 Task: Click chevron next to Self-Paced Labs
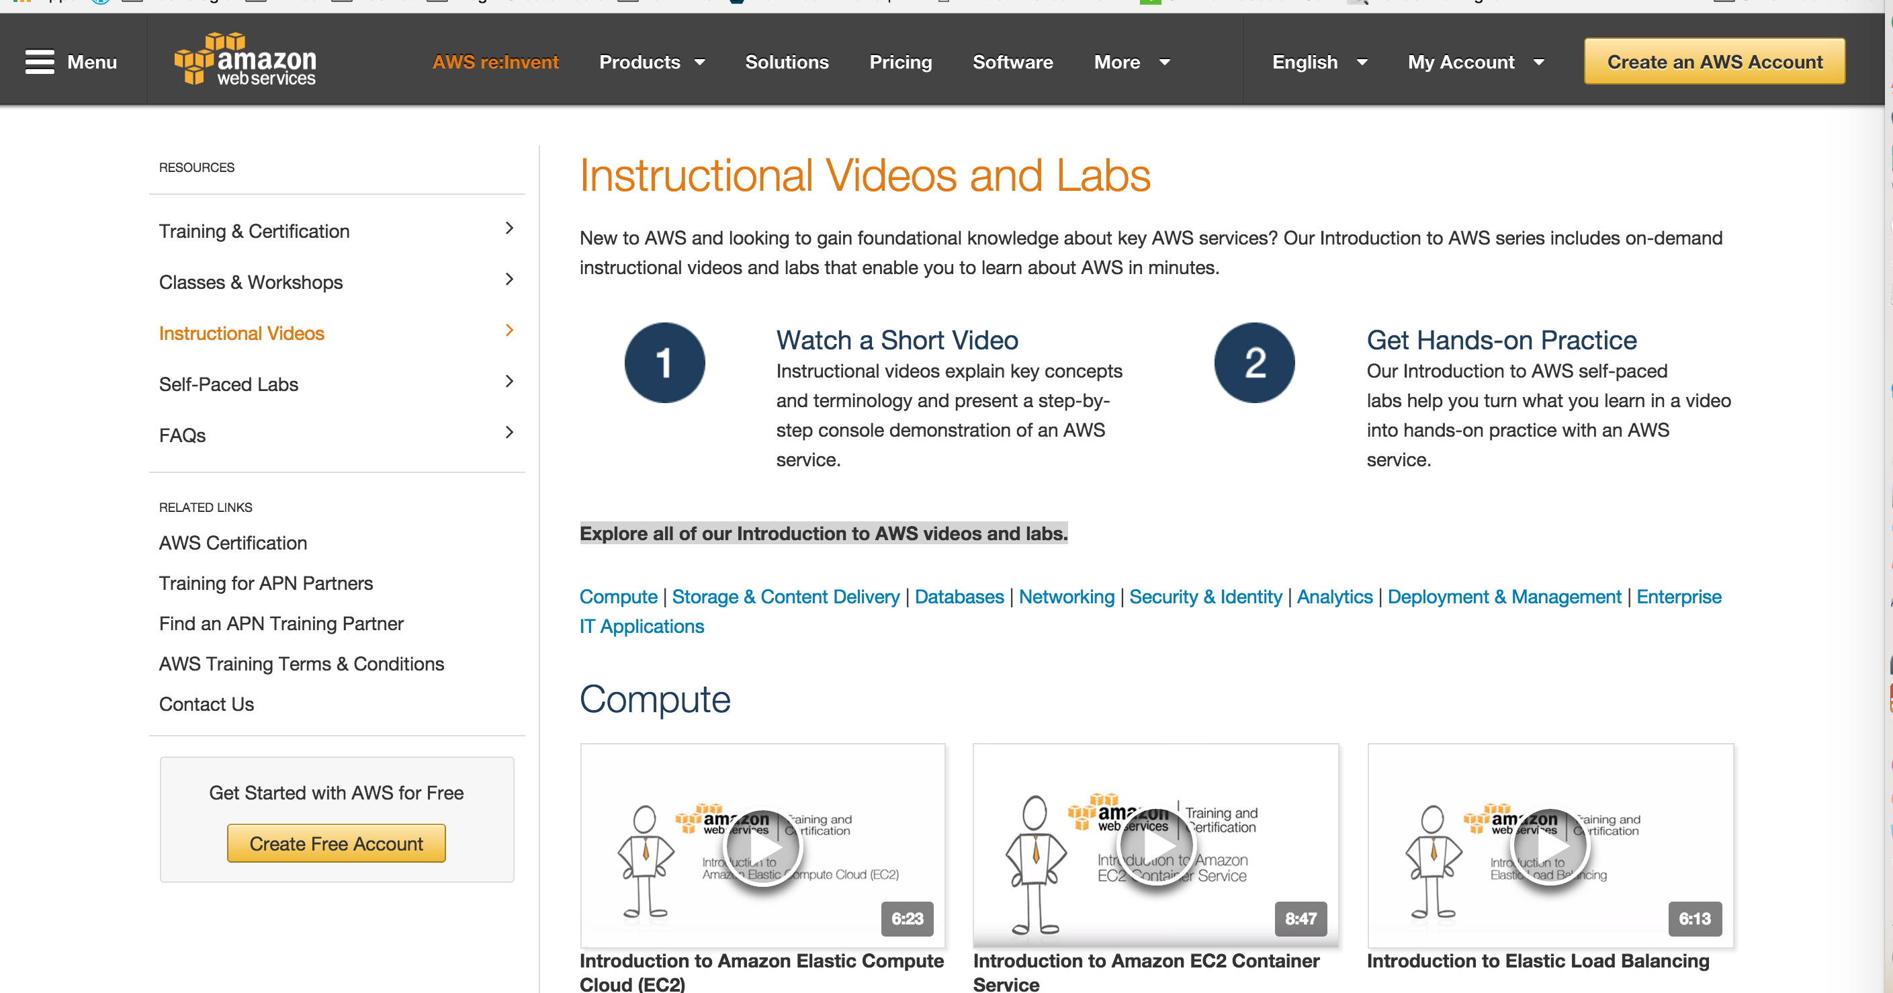point(509,381)
